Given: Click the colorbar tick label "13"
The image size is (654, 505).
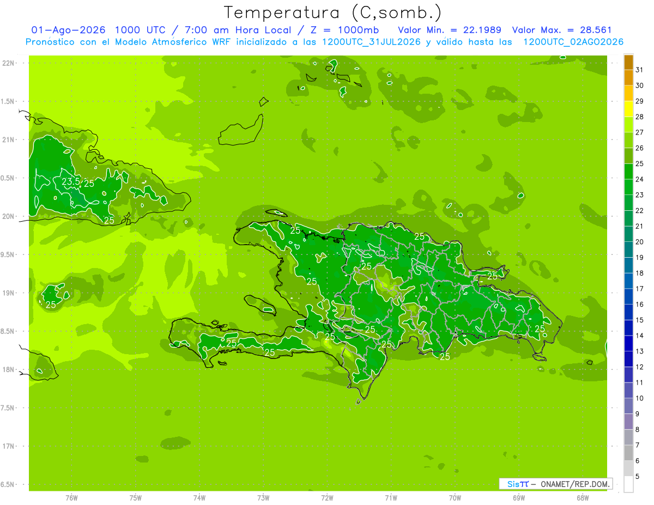Looking at the screenshot, I should coord(639,351).
